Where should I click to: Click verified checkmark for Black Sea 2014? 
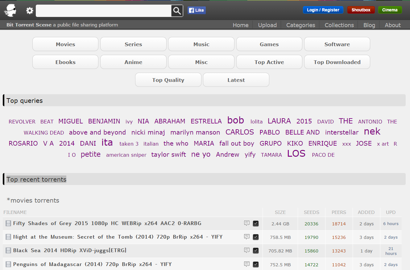[x=256, y=251]
